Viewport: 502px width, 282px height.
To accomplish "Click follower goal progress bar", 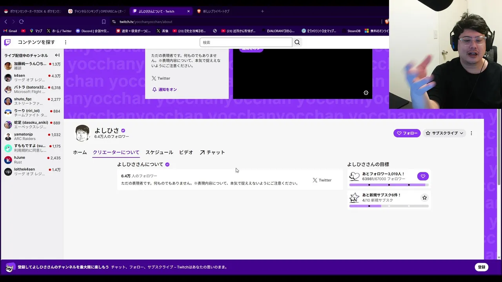I will pos(389,185).
